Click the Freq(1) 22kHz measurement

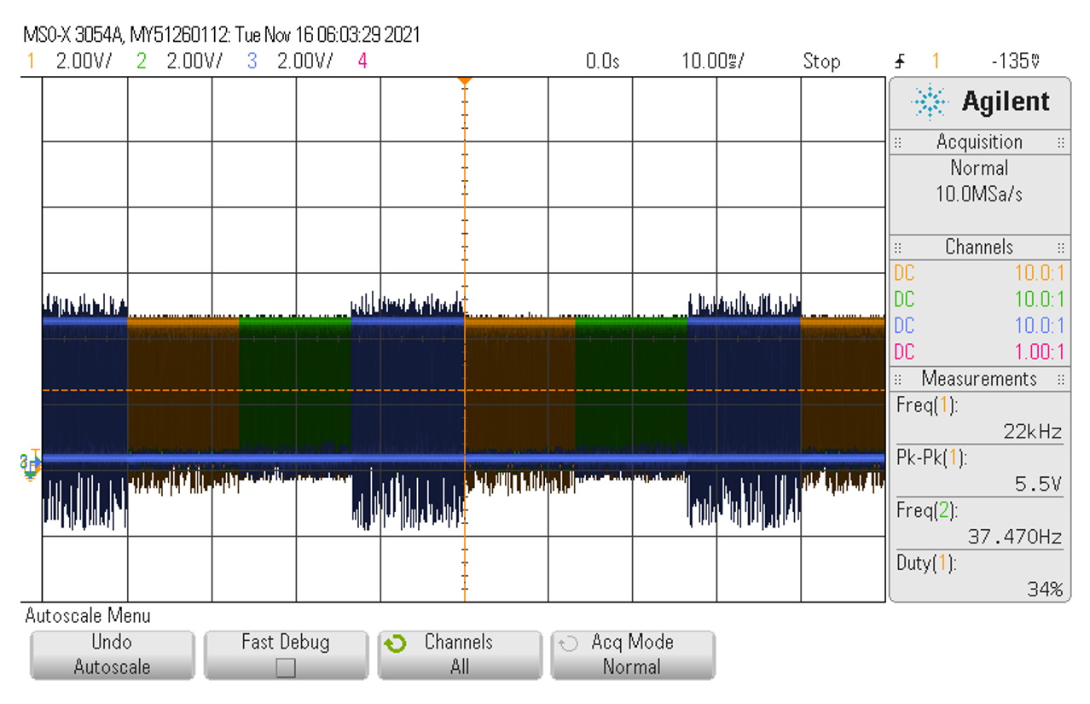[979, 419]
